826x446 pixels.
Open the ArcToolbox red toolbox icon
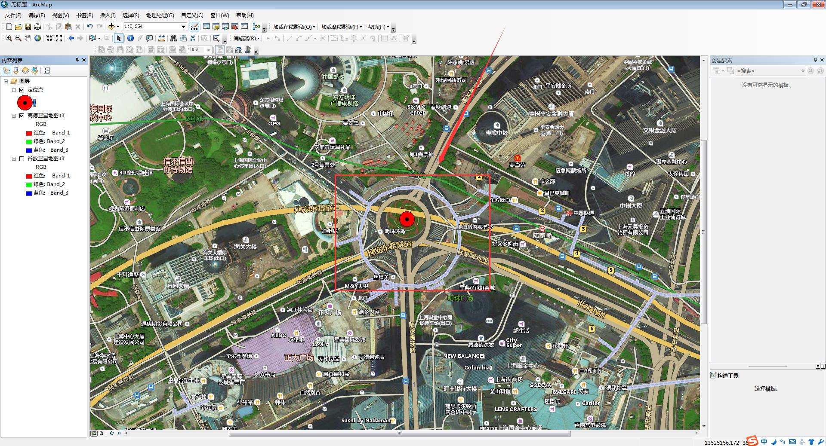235,27
